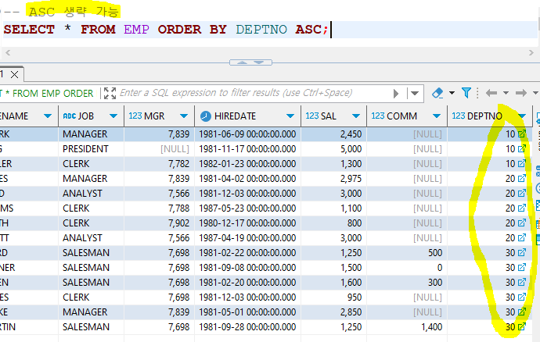Open the filter history dropdown

415,93
